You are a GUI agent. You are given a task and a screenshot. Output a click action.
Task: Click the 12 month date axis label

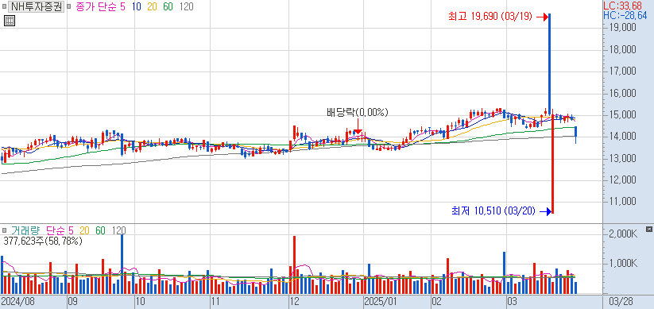coord(295,301)
